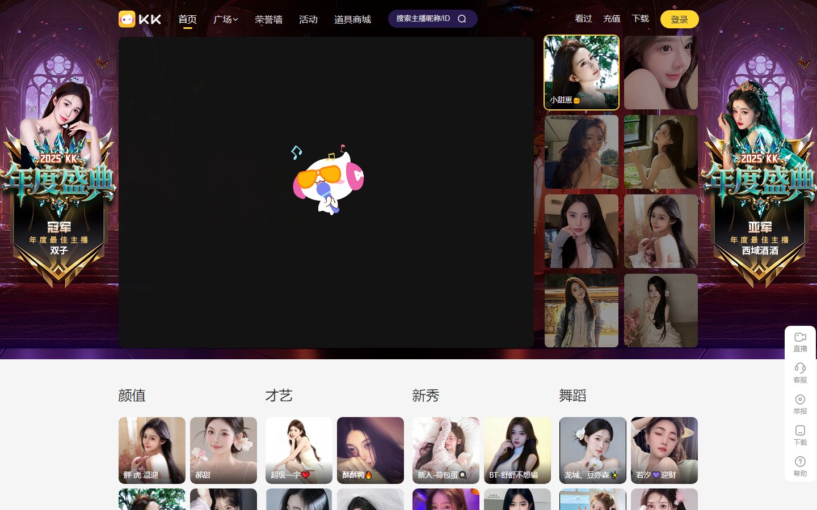The height and width of the screenshot is (510, 817).
Task: Open the 超级一宇 streamer card
Action: 299,450
